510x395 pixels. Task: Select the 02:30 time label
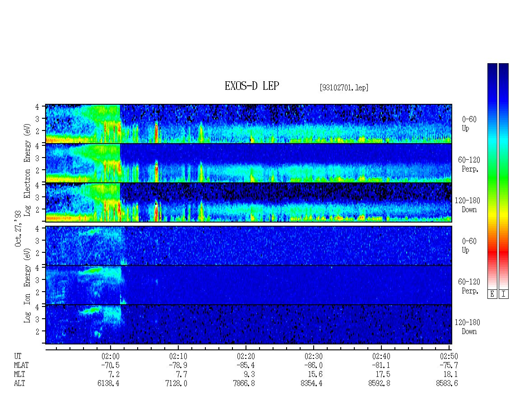tap(314, 356)
